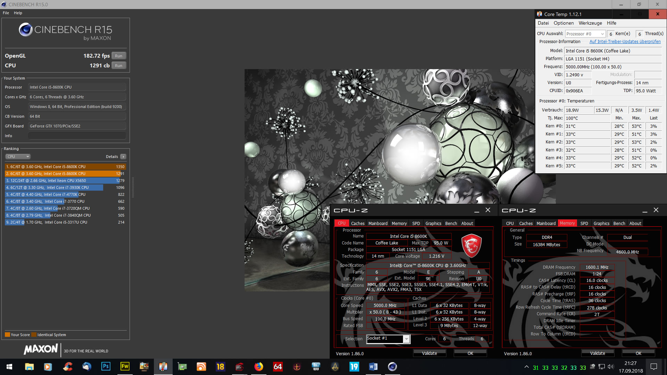Open Graphics tab in left CPU-Z
Image resolution: width=667 pixels, height=375 pixels.
tap(434, 223)
